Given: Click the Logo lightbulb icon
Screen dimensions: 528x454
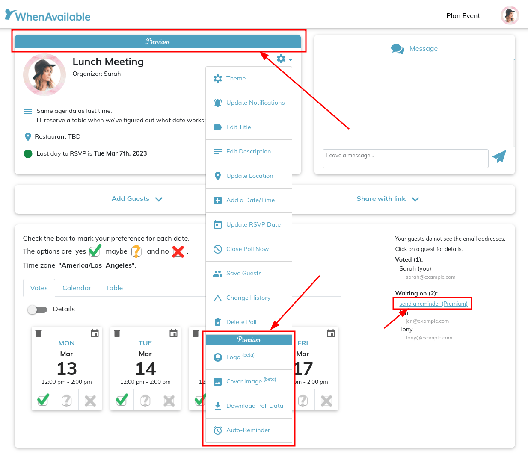Looking at the screenshot, I should pyautogui.click(x=218, y=357).
